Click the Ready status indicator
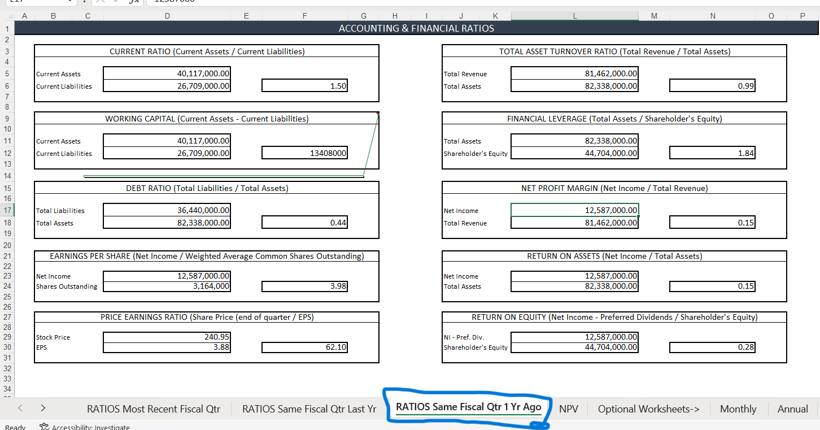The height and width of the screenshot is (430, 820). [15, 427]
